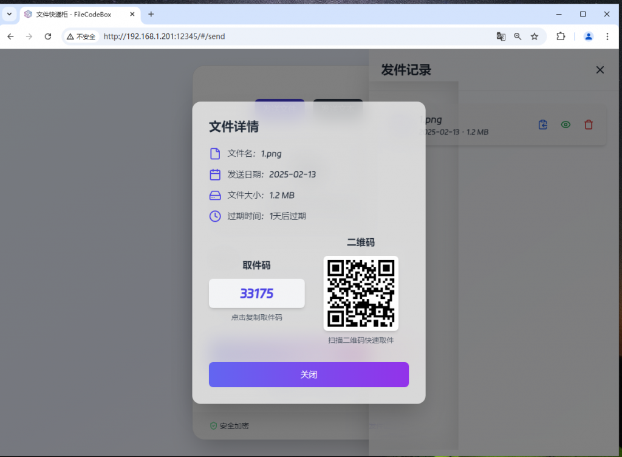Copy the 1.png record with blue clipboard icon

click(542, 124)
